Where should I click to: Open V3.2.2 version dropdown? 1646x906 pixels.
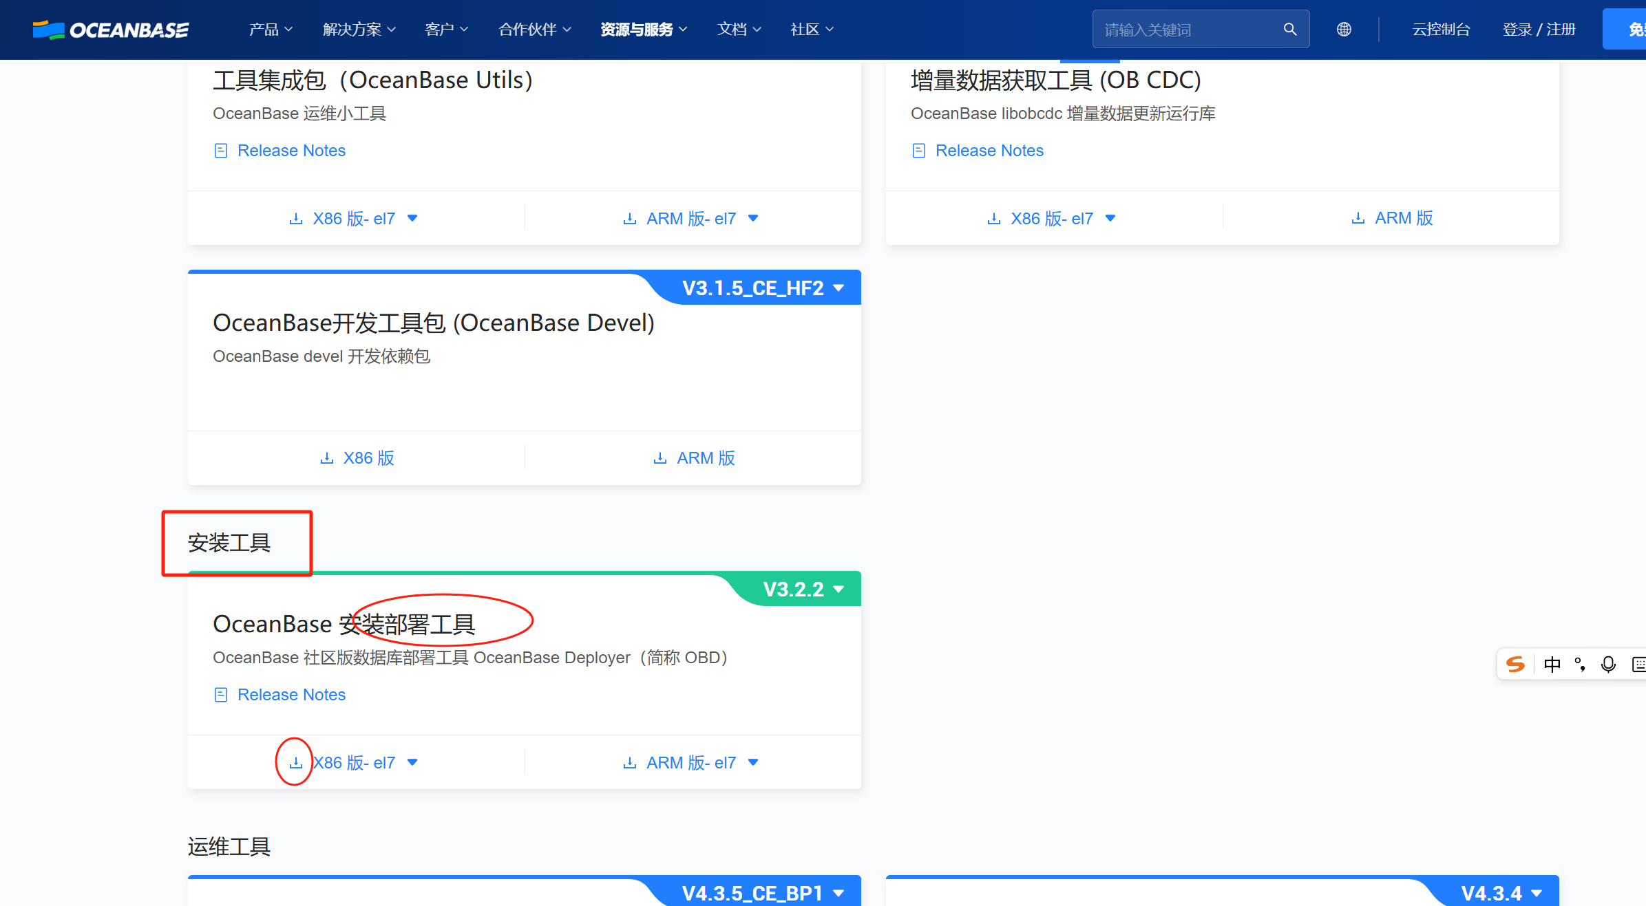coord(803,590)
